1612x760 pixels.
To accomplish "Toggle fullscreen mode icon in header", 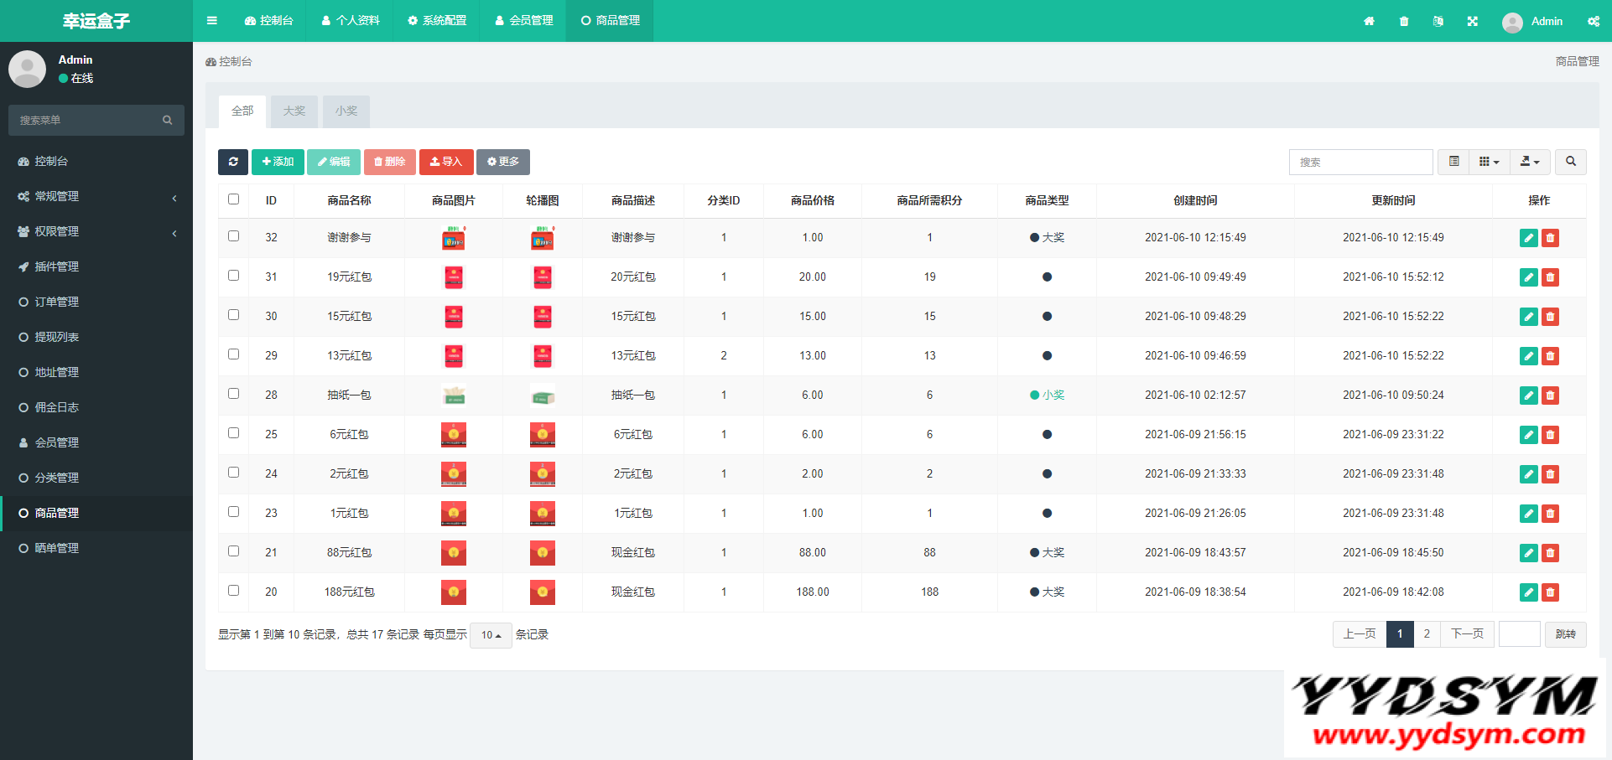I will [1473, 21].
